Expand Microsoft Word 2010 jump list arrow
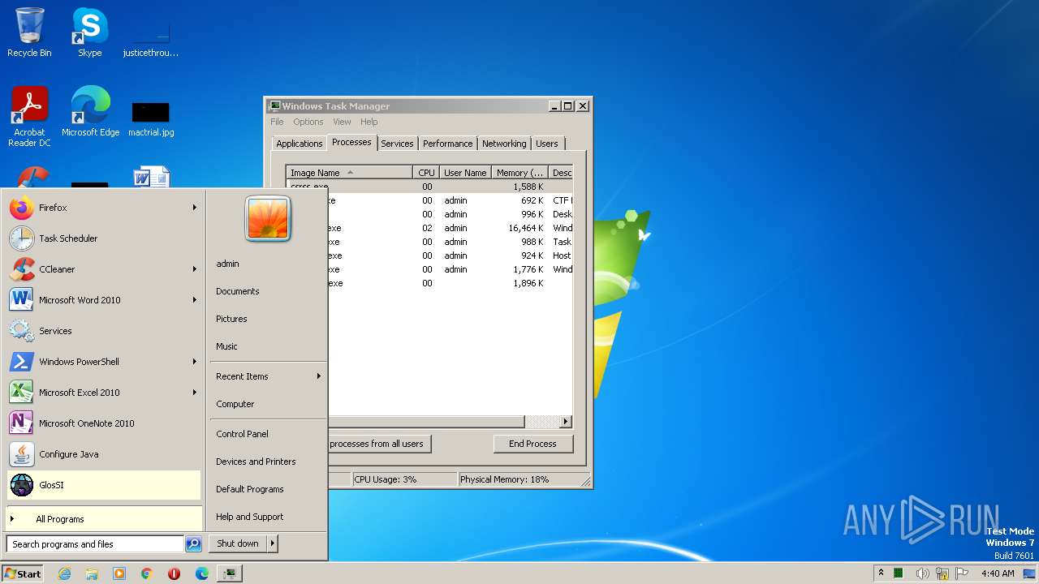This screenshot has height=584, width=1039. (195, 300)
